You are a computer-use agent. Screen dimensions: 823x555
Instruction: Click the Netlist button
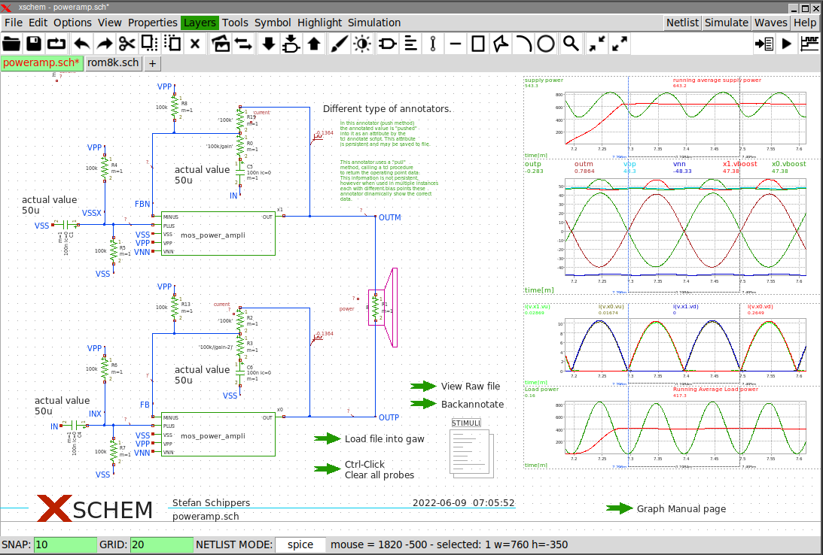tap(682, 23)
